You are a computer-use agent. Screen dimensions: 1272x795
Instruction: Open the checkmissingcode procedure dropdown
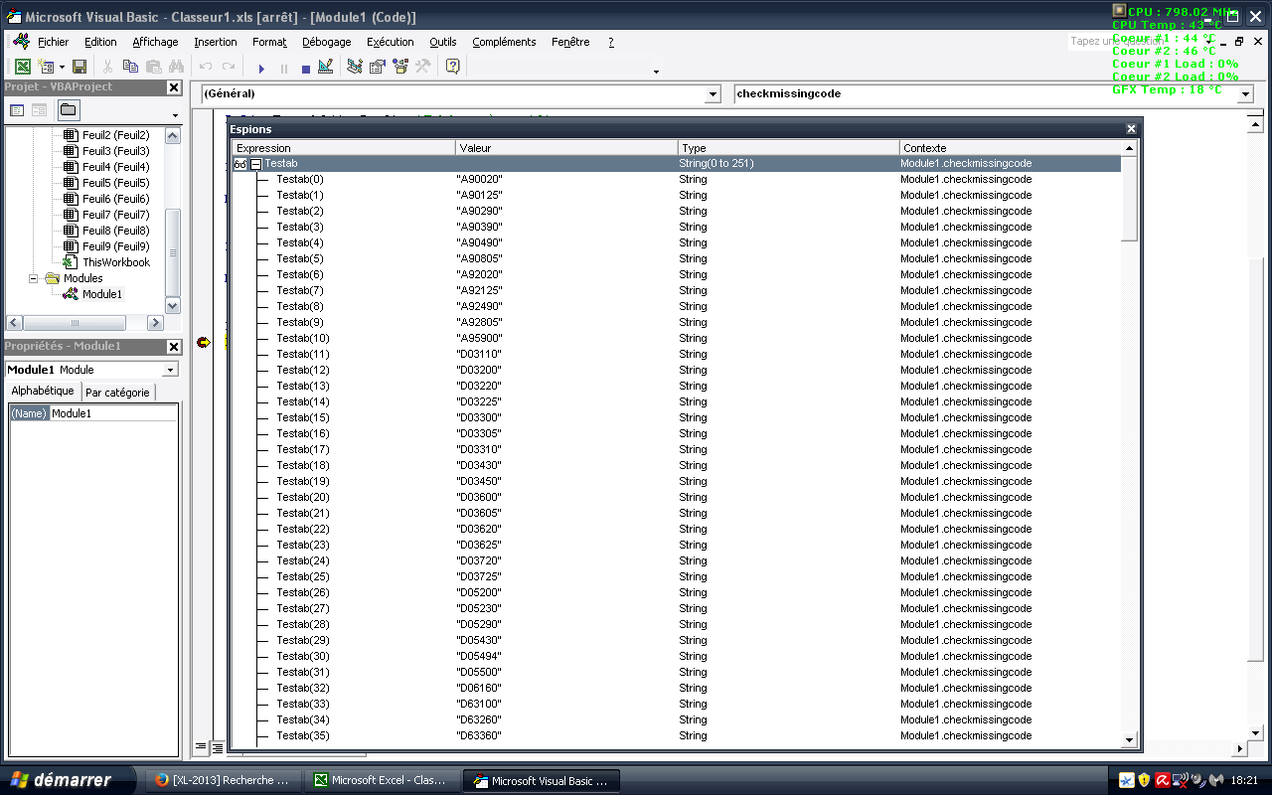(1246, 94)
